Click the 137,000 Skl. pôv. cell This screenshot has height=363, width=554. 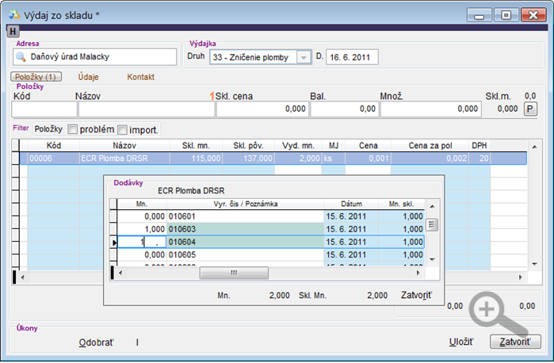click(248, 159)
